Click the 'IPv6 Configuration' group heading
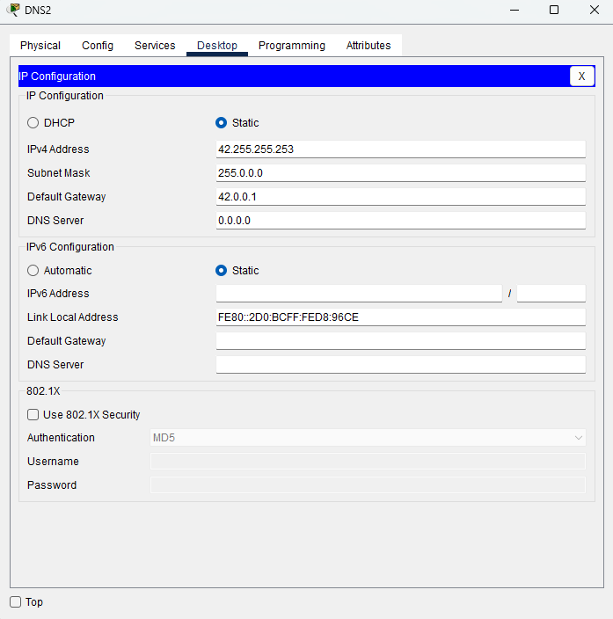The height and width of the screenshot is (619, 613). 69,247
